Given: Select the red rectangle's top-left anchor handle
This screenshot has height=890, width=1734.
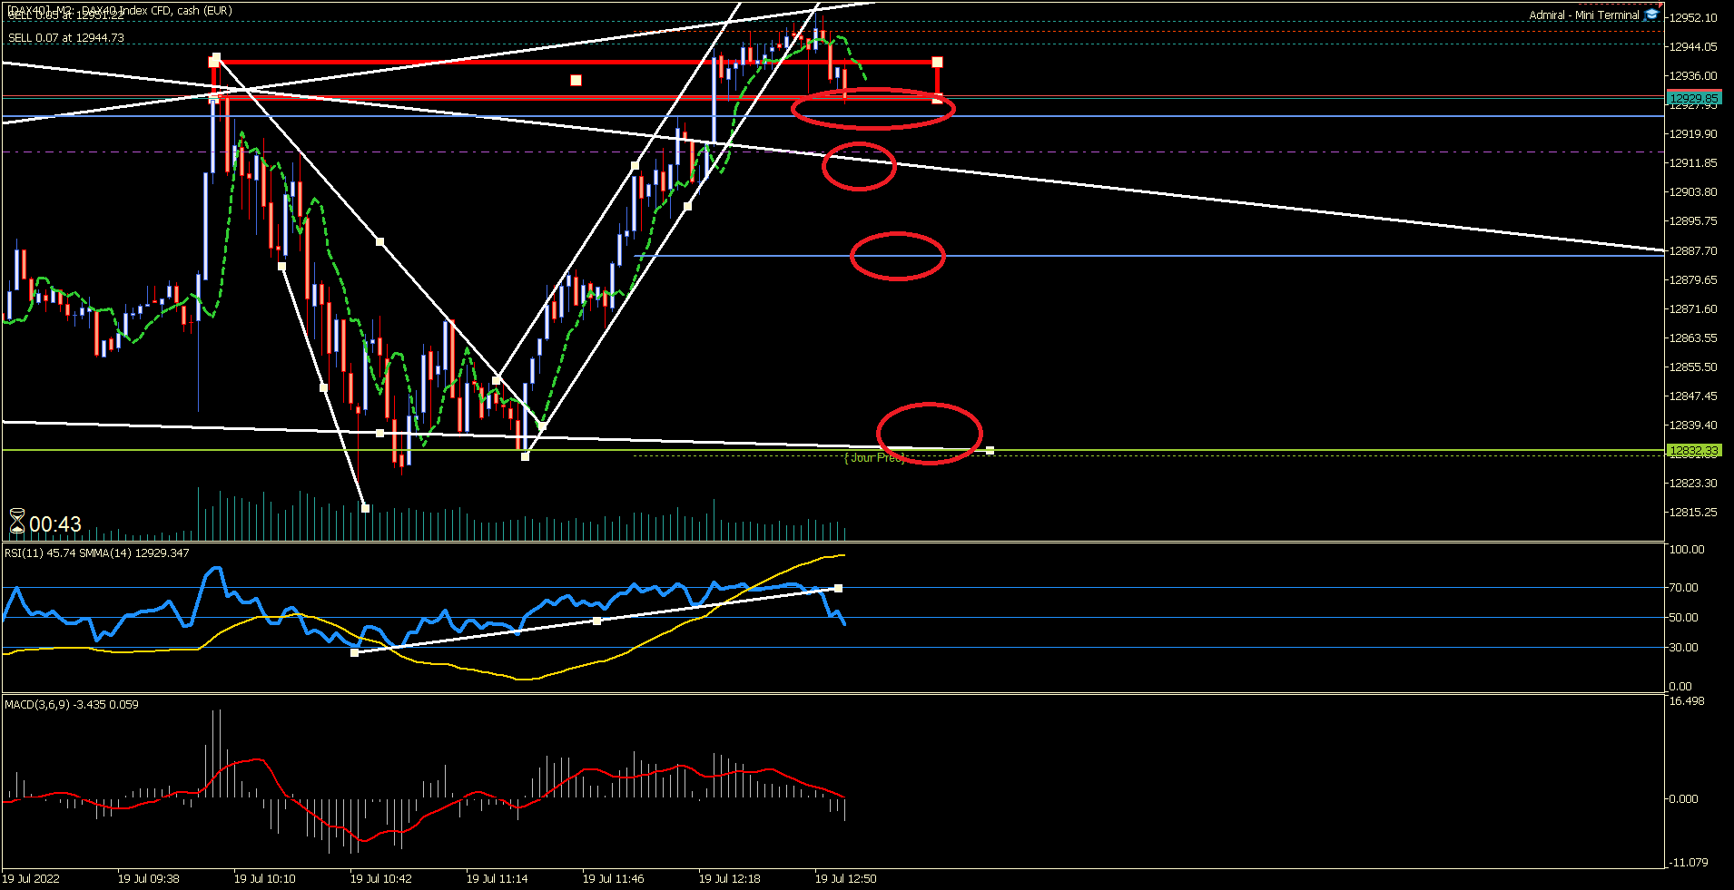Looking at the screenshot, I should click(x=215, y=60).
